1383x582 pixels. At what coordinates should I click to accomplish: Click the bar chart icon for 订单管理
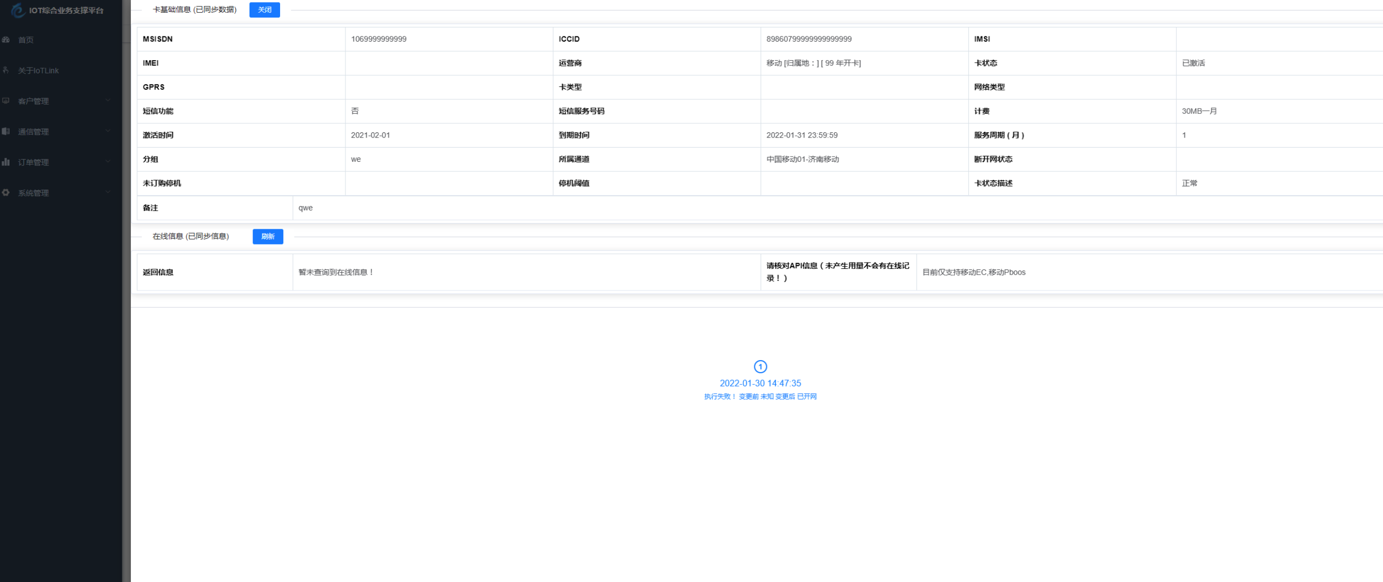tap(6, 162)
